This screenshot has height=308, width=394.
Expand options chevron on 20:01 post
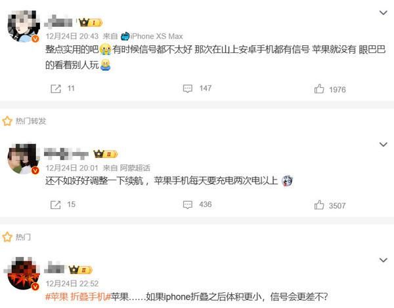(x=383, y=144)
